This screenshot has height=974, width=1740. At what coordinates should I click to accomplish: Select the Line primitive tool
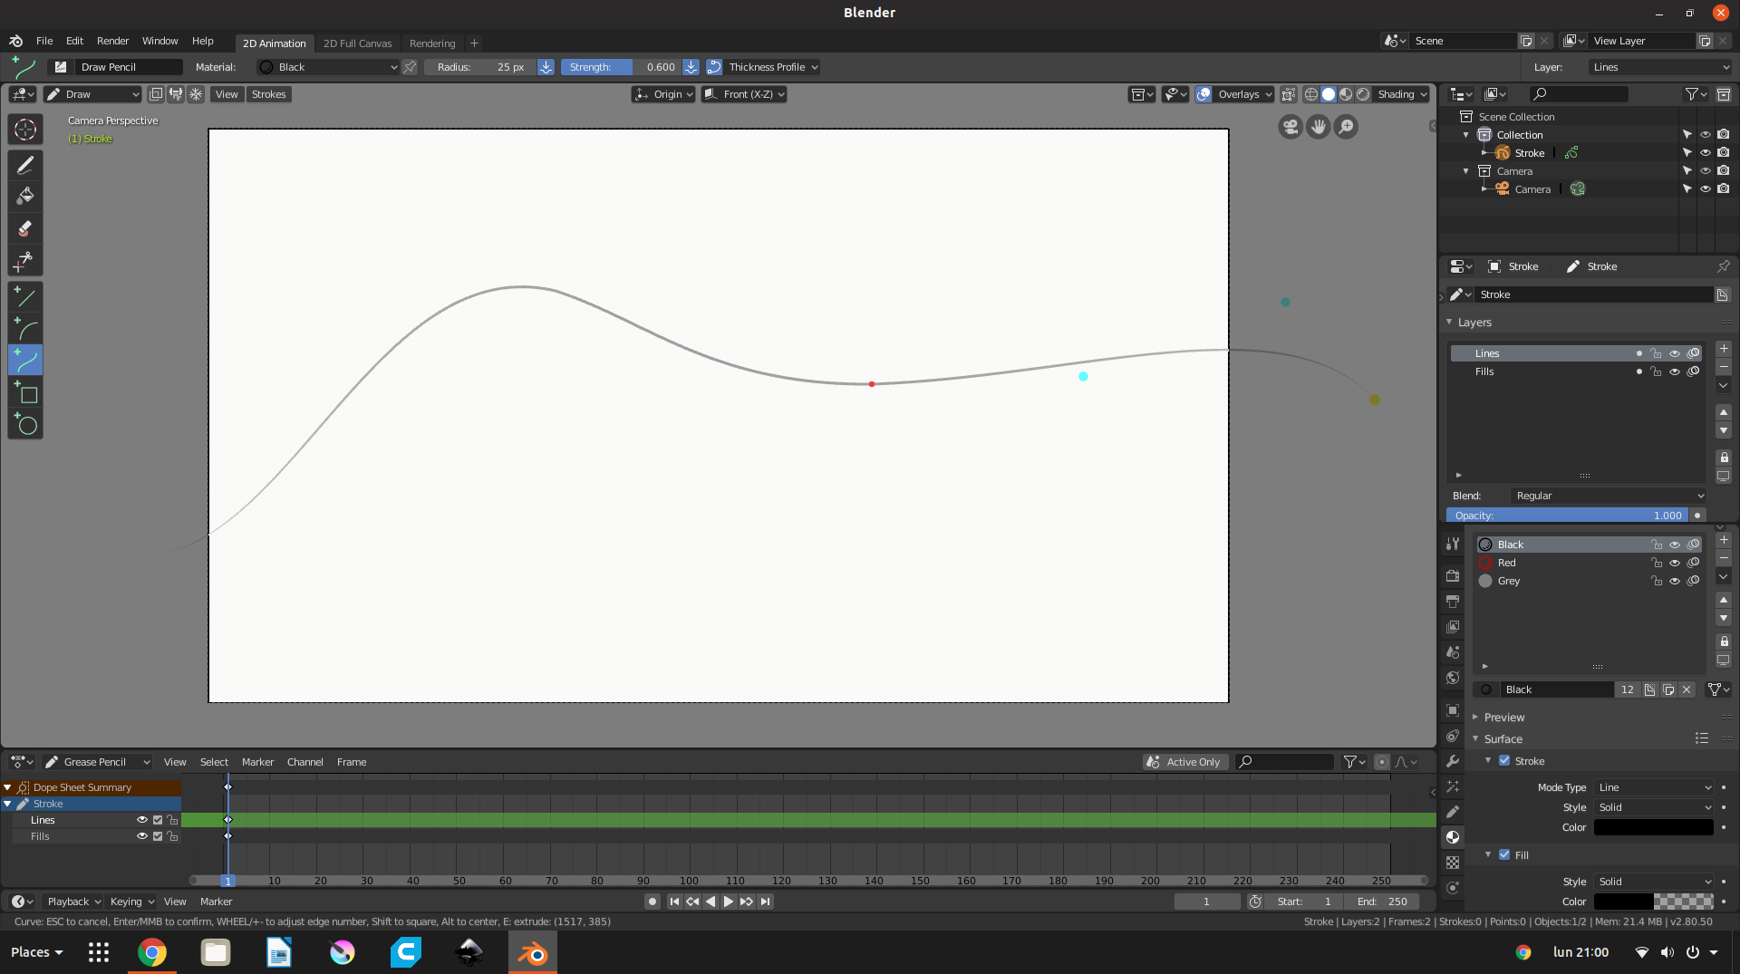point(25,296)
